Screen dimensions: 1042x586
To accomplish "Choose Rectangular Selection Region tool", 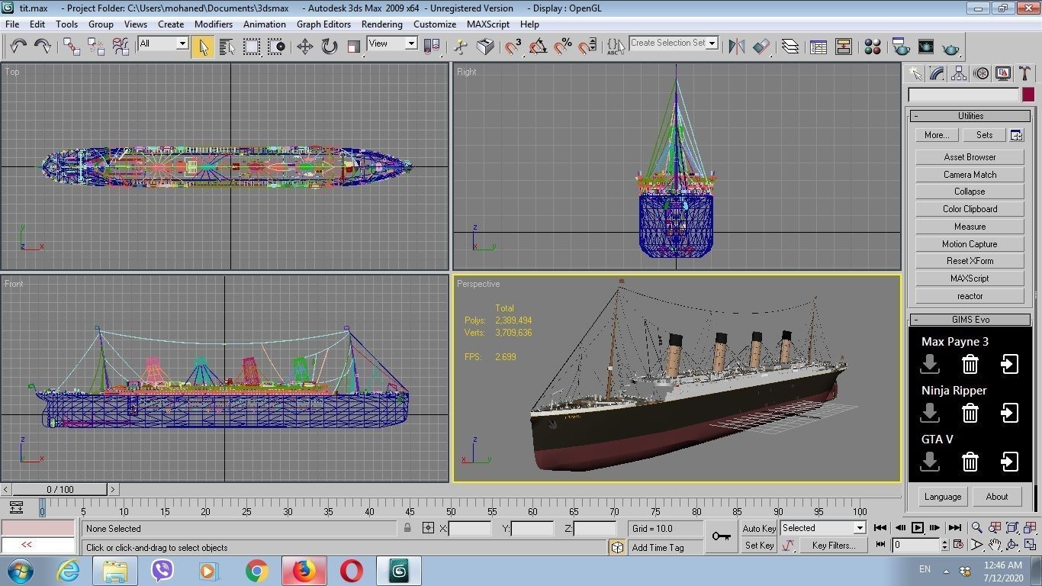I will [x=252, y=47].
